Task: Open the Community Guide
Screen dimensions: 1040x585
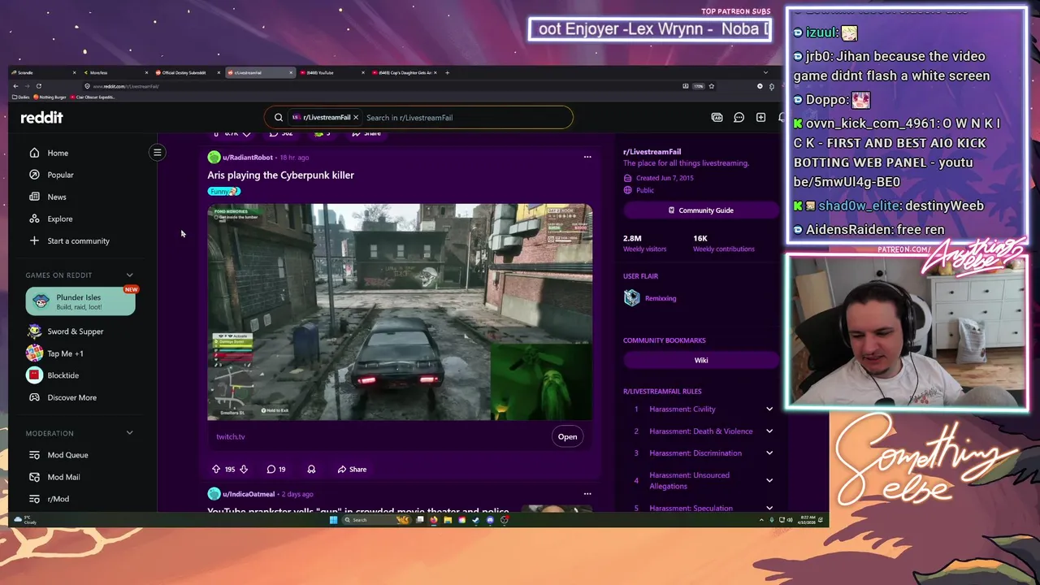Action: 700,210
